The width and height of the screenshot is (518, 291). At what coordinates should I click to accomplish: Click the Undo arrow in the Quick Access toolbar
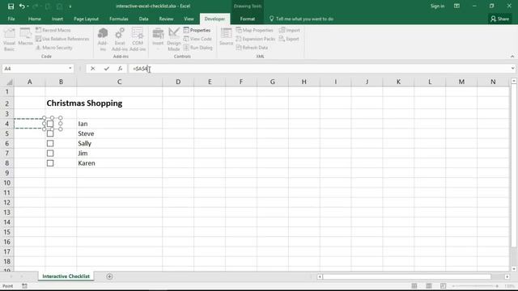(x=22, y=6)
